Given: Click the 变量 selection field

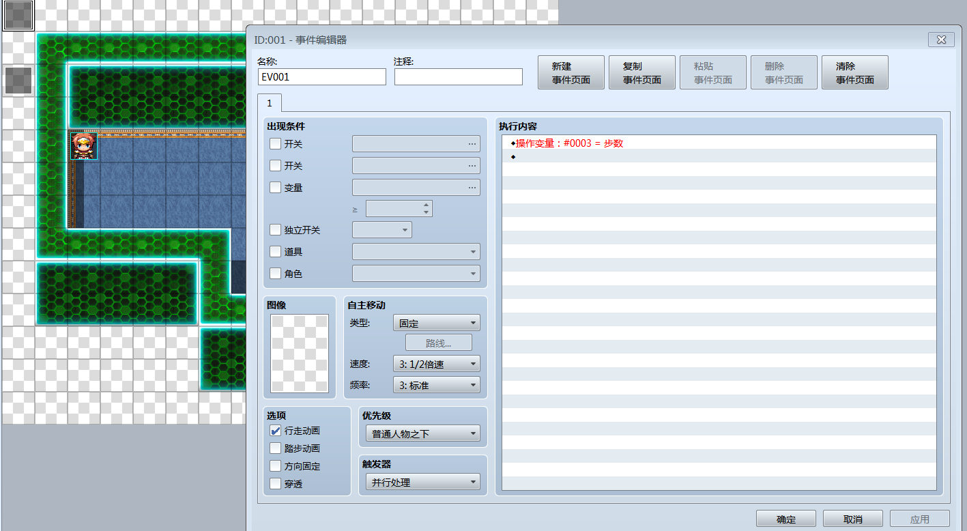Looking at the screenshot, I should (x=416, y=188).
